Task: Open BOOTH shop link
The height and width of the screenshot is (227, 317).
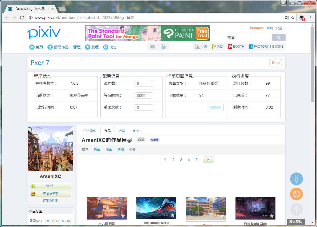Action: (236, 47)
